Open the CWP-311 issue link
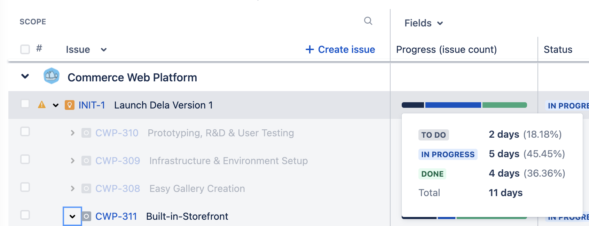589x226 pixels. (x=116, y=216)
